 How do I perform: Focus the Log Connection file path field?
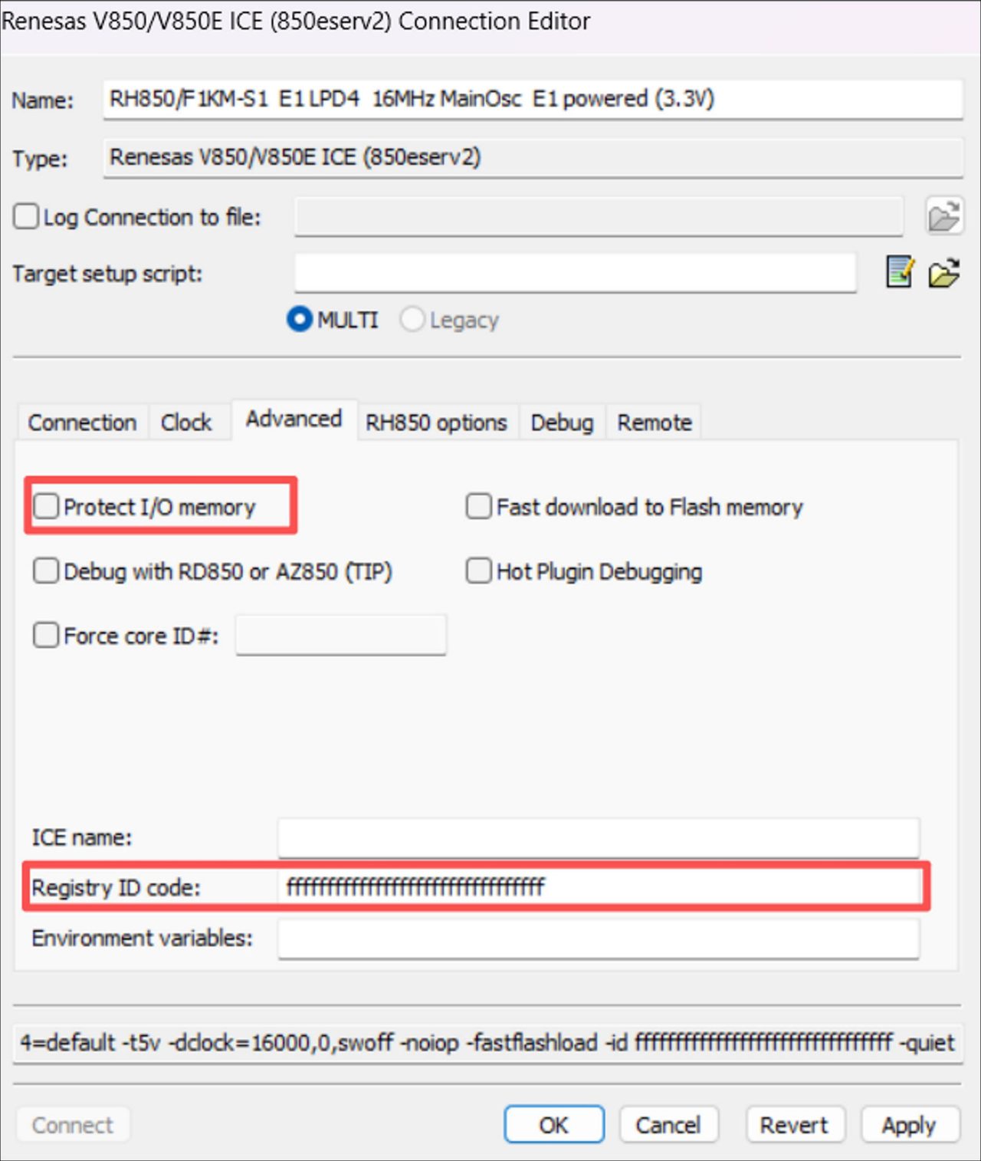coord(599,217)
